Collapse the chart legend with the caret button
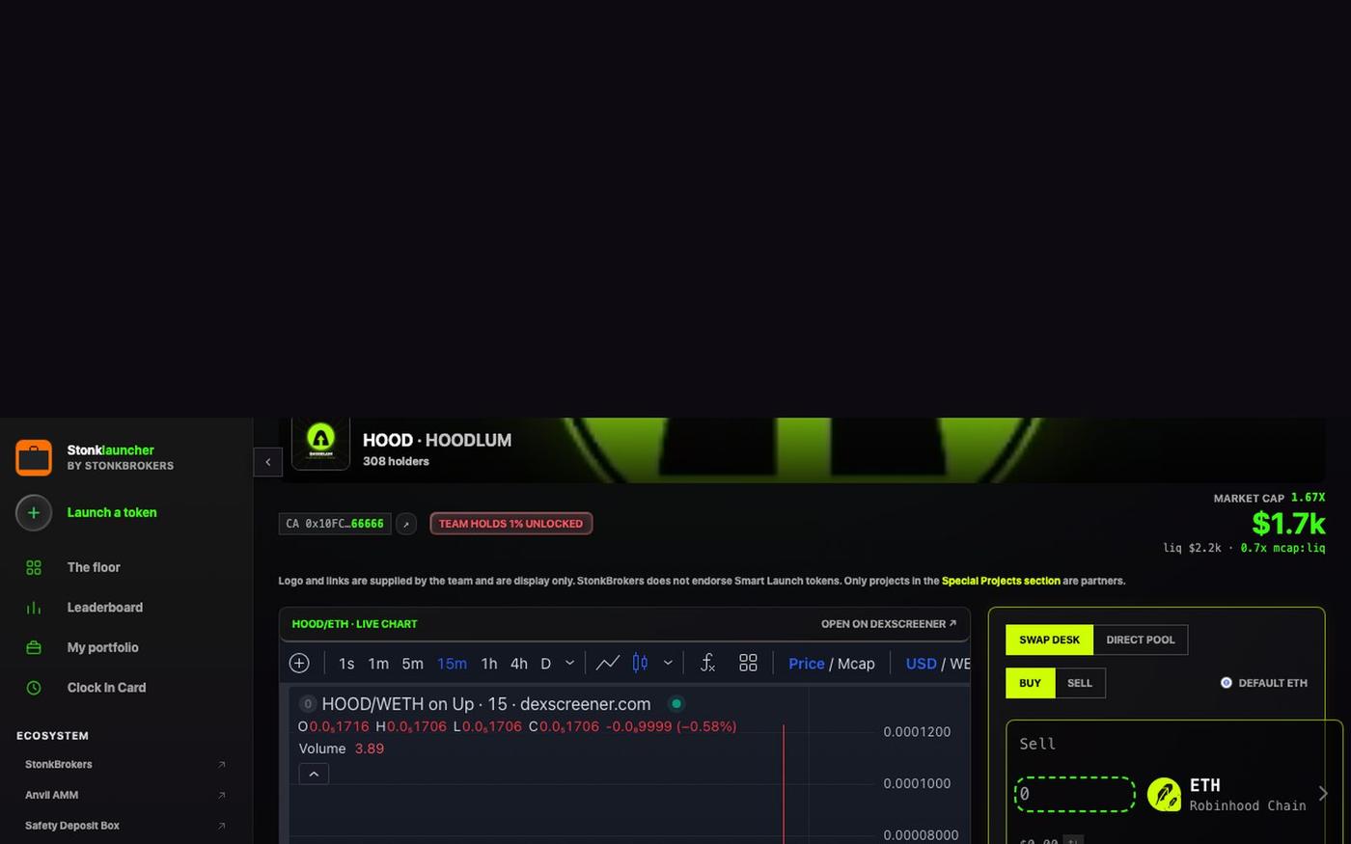 (x=314, y=774)
